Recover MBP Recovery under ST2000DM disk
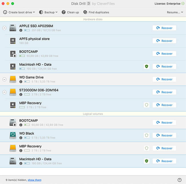Viewport: 186px width, 184px height. point(164,105)
